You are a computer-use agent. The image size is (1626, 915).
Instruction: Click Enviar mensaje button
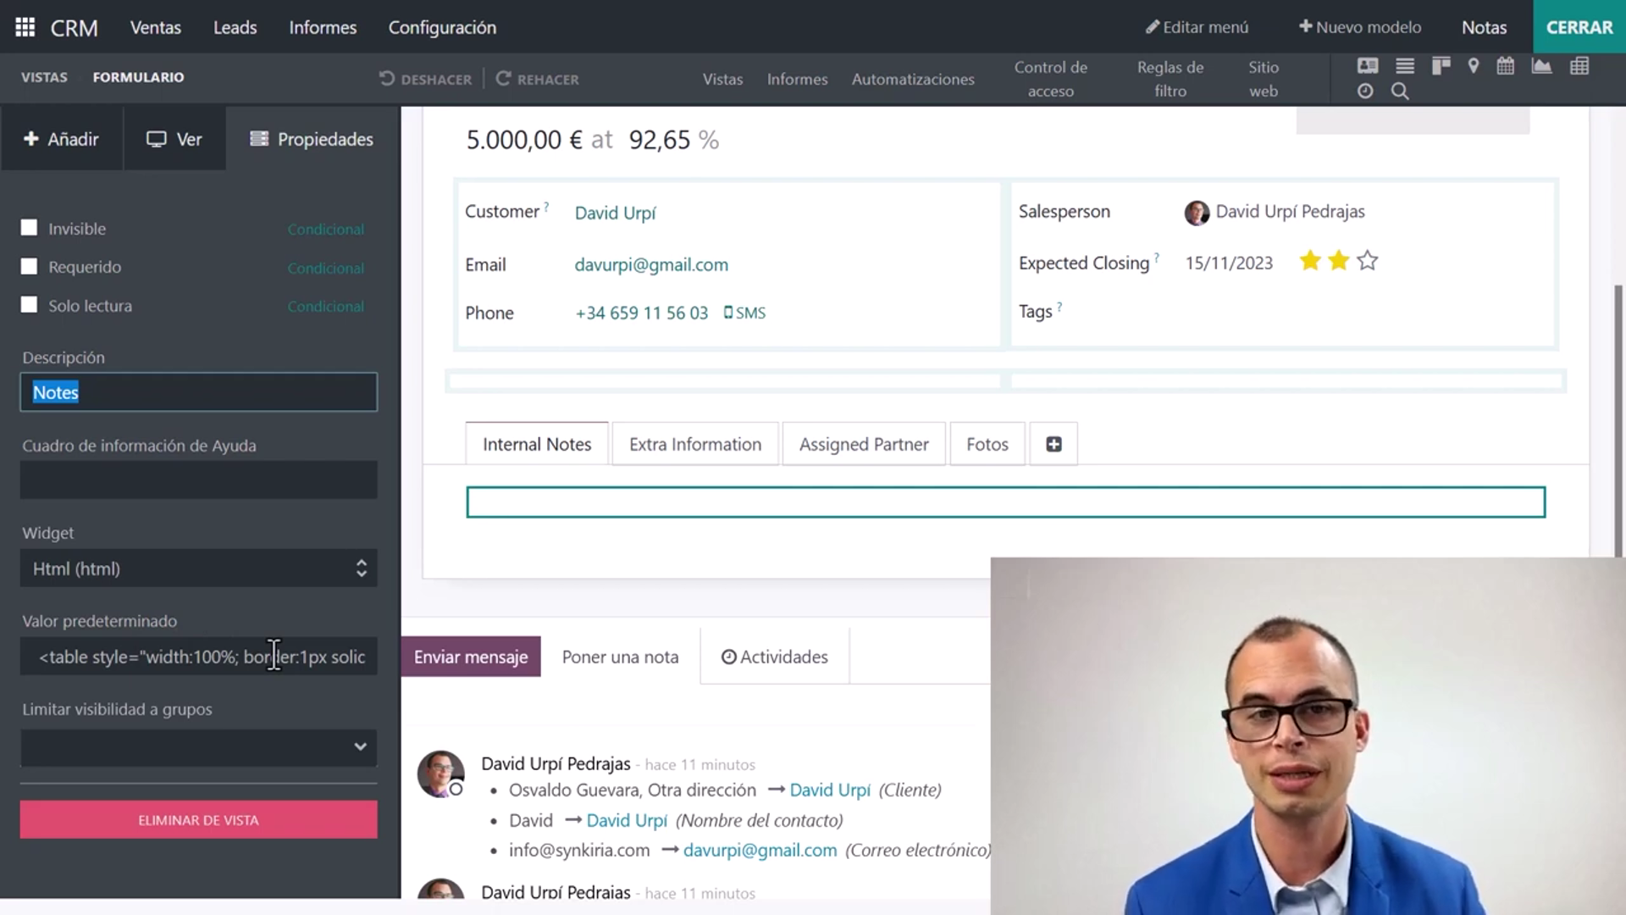point(471,657)
